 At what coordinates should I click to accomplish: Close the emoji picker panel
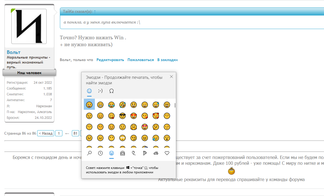coord(171,77)
